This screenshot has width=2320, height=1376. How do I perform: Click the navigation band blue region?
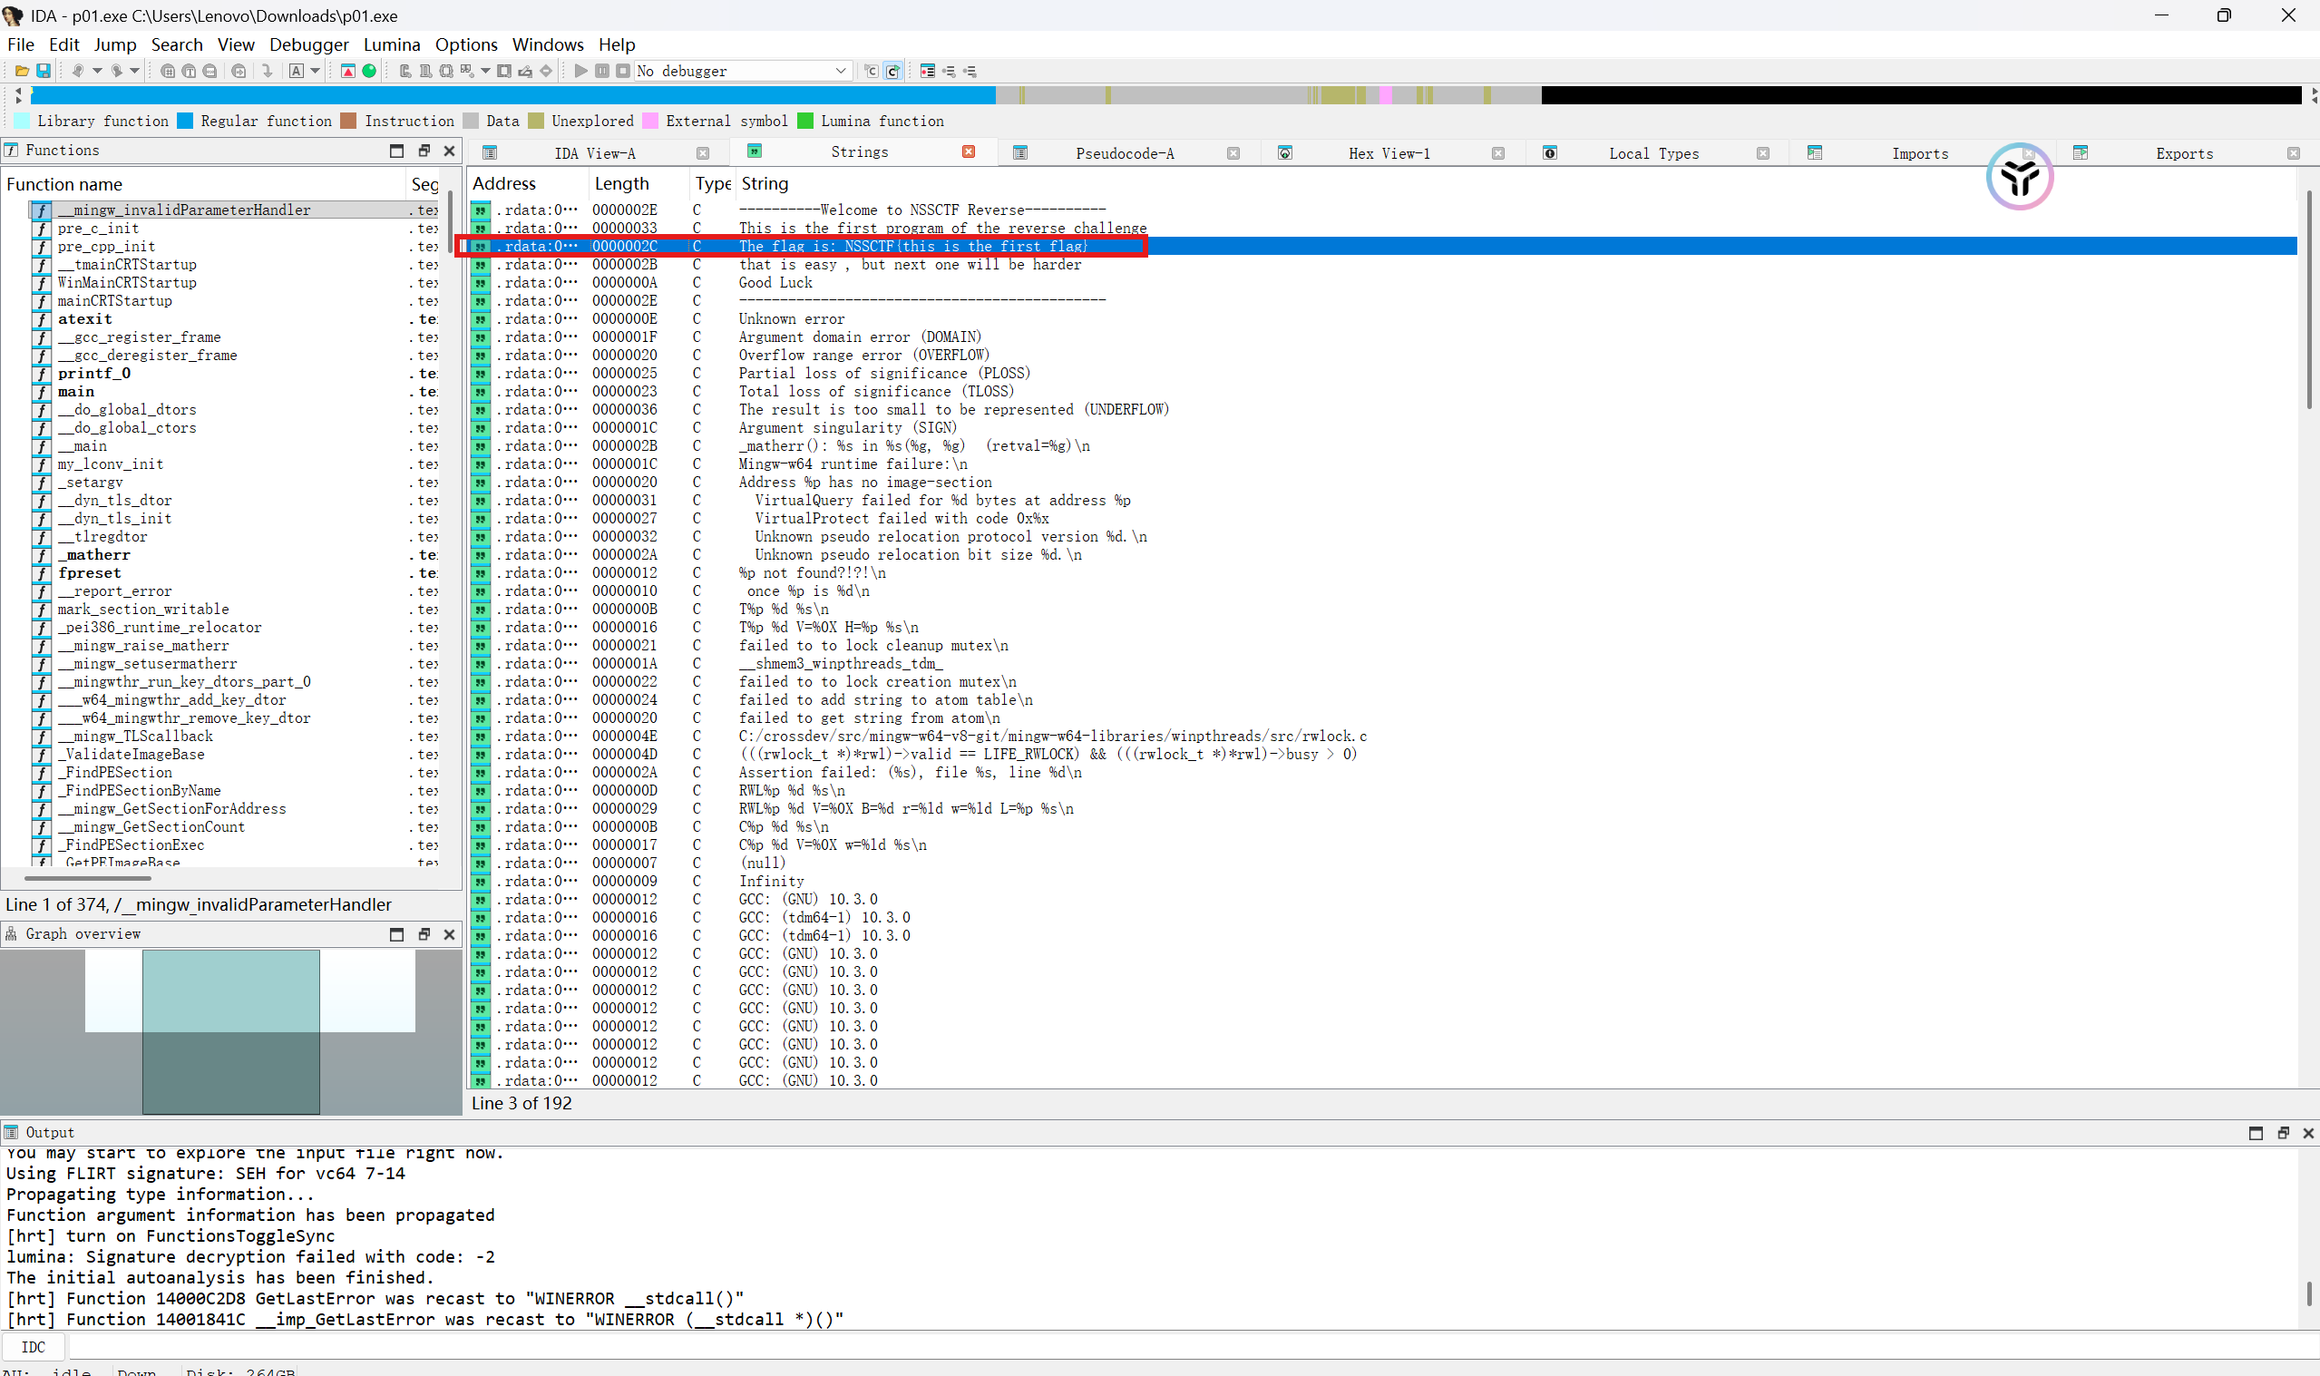click(510, 94)
